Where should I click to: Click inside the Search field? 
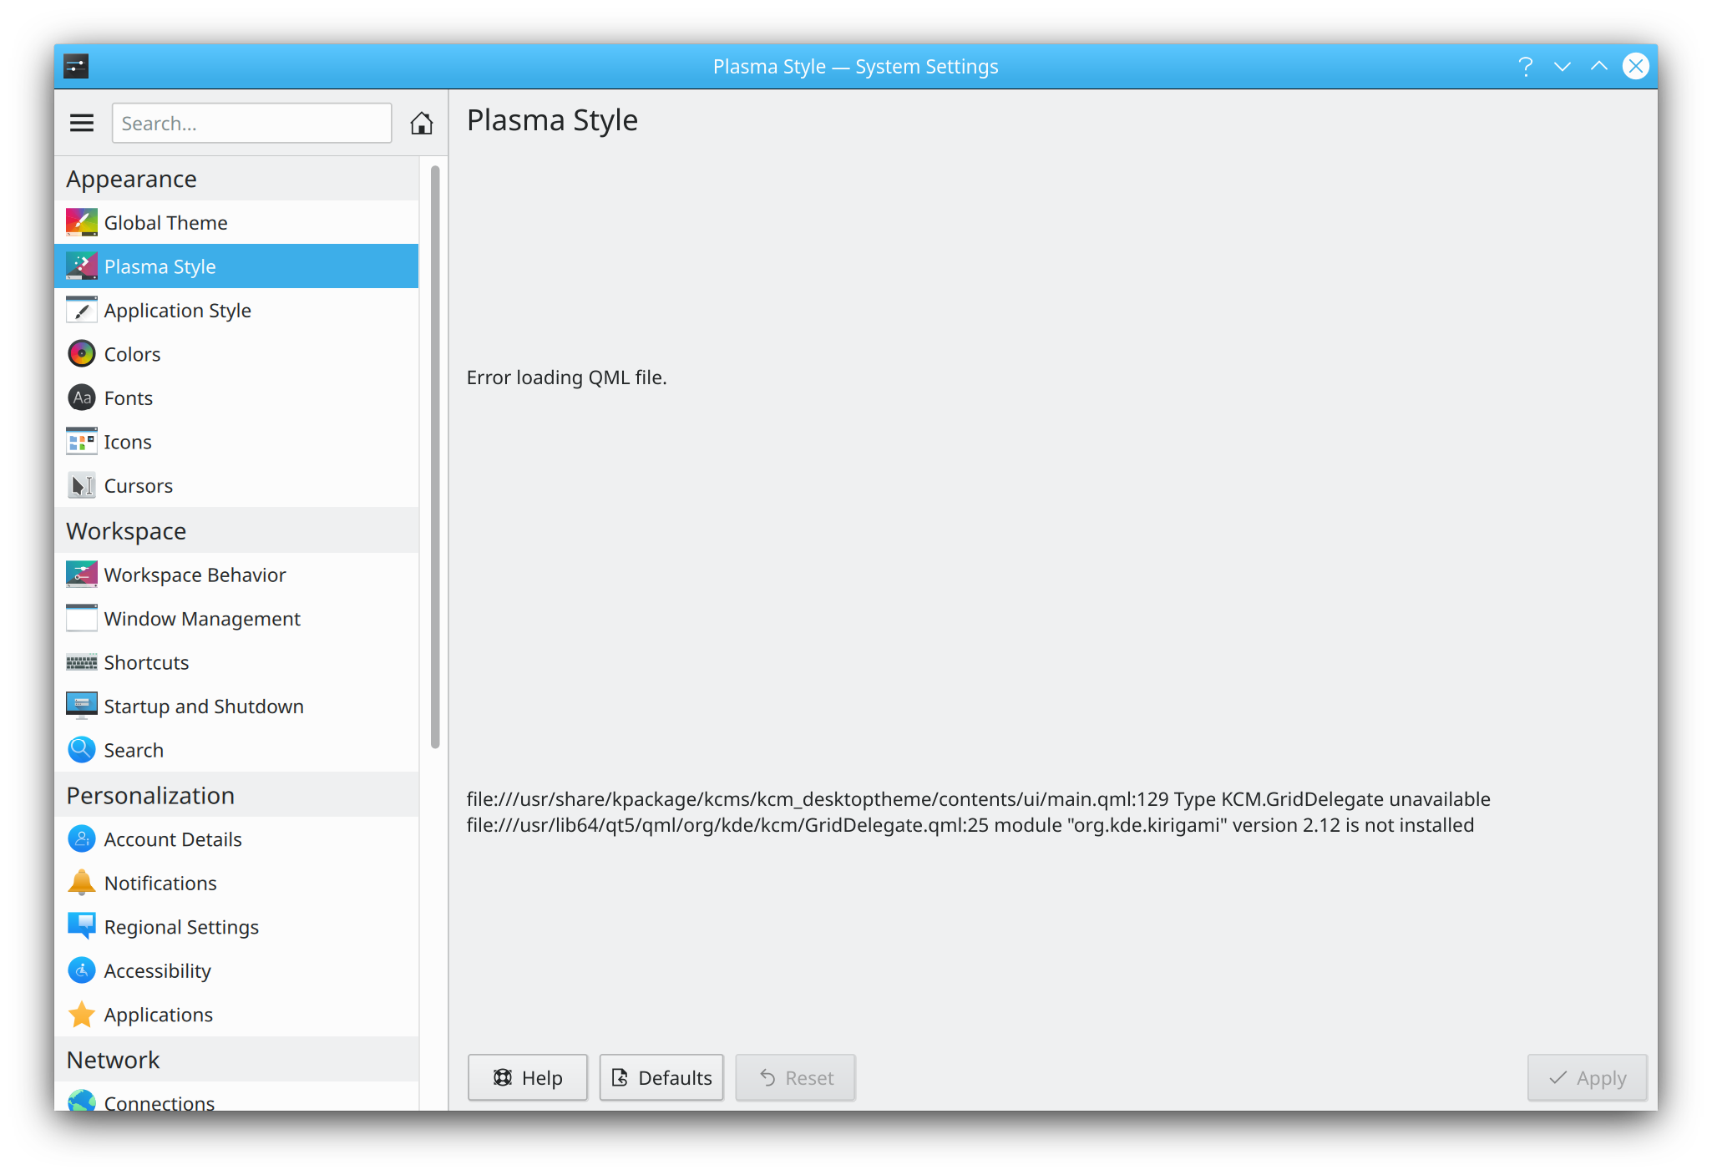click(x=251, y=123)
